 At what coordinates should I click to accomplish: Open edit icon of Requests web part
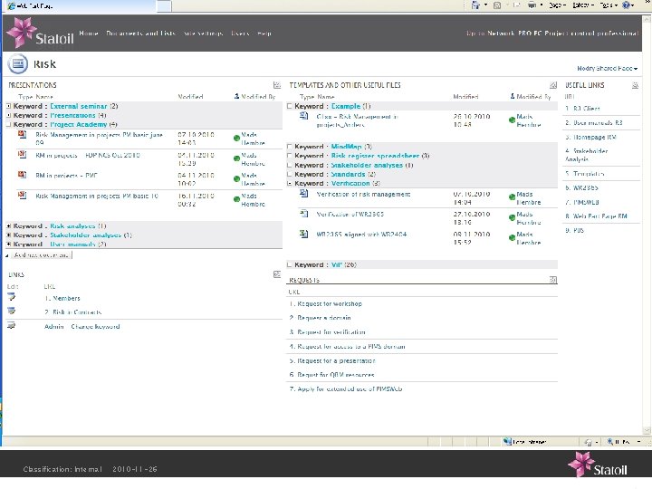(553, 280)
